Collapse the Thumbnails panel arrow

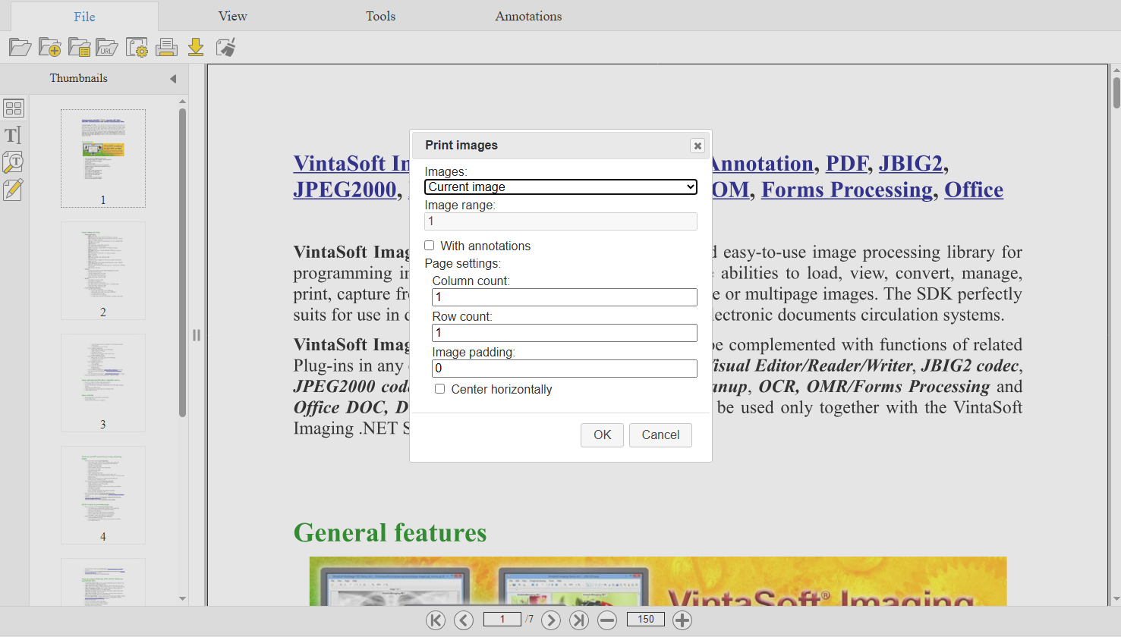pyautogui.click(x=173, y=79)
